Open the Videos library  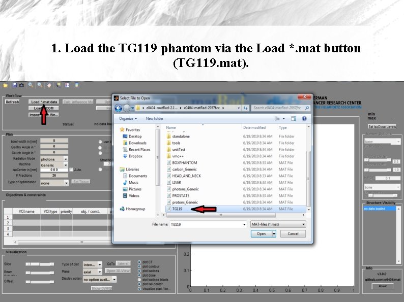click(x=131, y=195)
